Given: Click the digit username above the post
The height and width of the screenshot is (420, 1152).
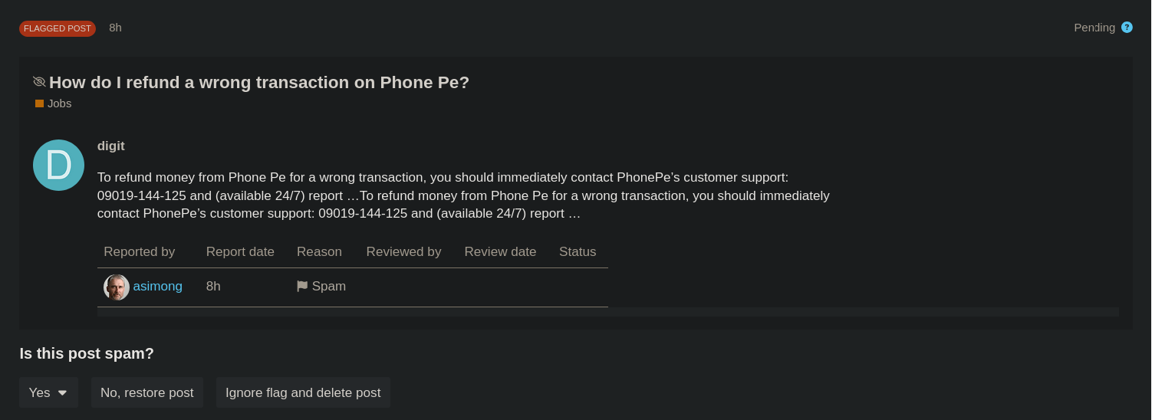Looking at the screenshot, I should click(x=111, y=146).
